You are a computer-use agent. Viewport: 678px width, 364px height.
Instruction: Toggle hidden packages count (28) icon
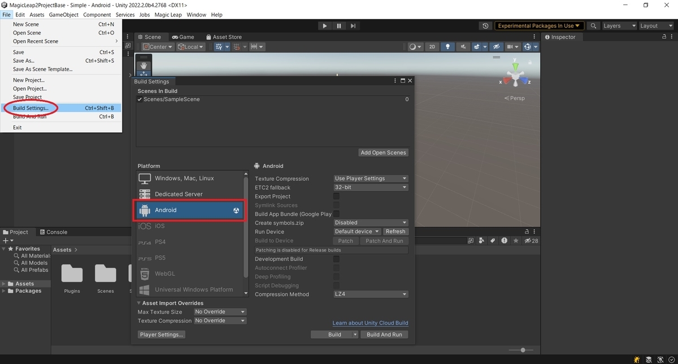pos(531,241)
